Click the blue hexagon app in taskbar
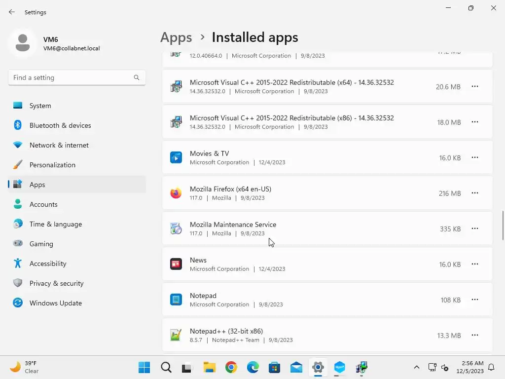This screenshot has height=379, width=505. tap(339, 367)
